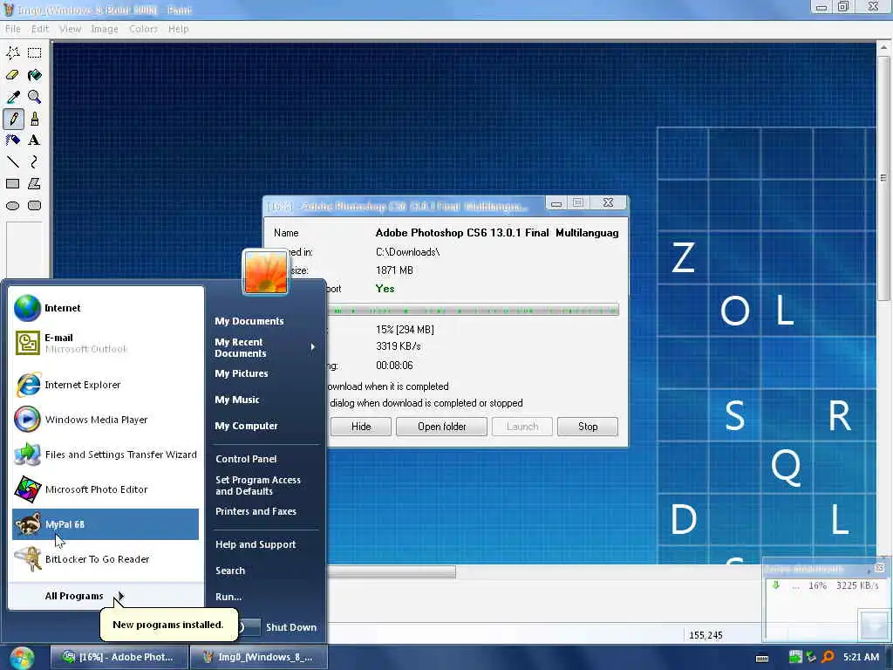Open Set Program Access and Defaults
This screenshot has height=670, width=893.
click(x=258, y=485)
